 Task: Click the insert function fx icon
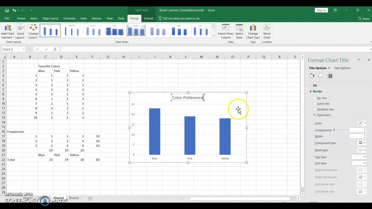(x=55, y=49)
